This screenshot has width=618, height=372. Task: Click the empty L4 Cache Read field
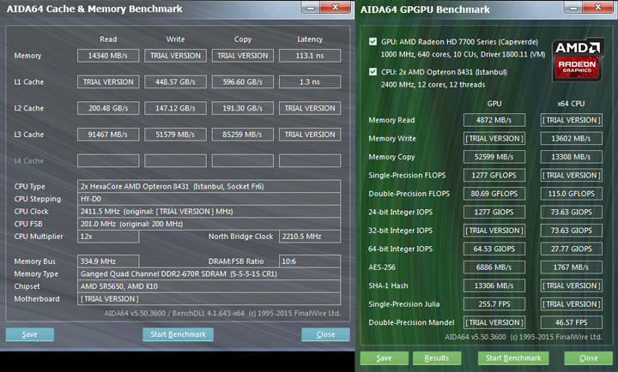[108, 160]
